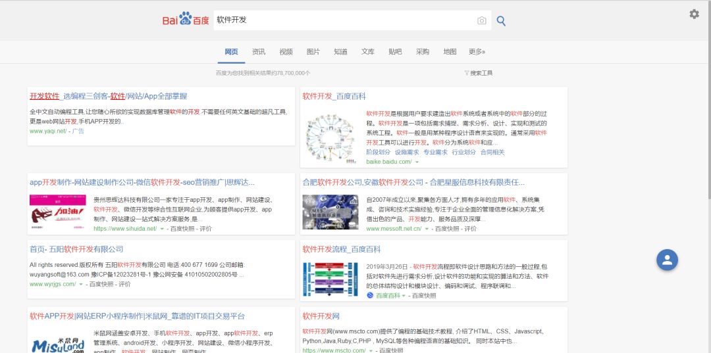Click the baike.baidu.com/ URL
This screenshot has width=711, height=353.
pos(389,162)
